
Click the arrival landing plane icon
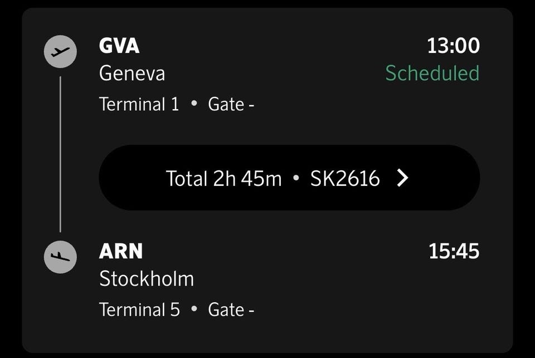pos(60,257)
